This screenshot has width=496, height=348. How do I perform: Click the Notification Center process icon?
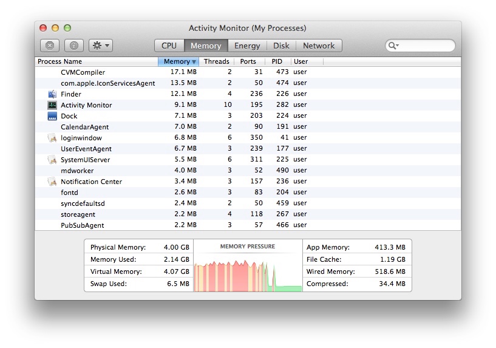(x=52, y=182)
